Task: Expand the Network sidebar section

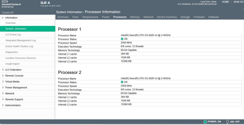Action: click(3, 93)
